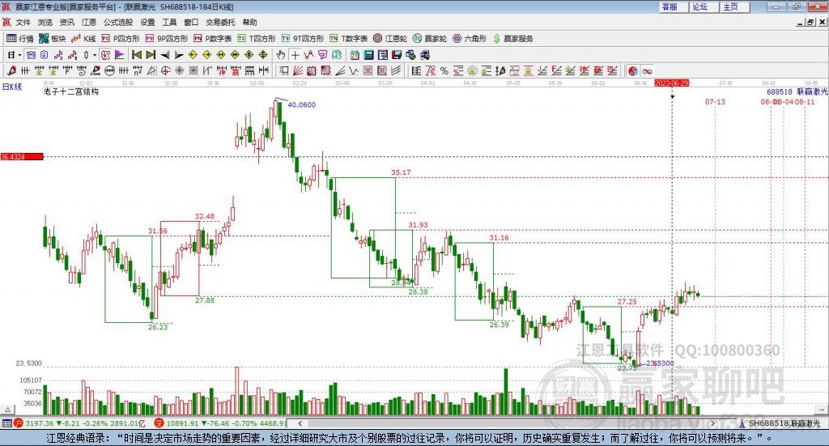Image resolution: width=829 pixels, height=446 pixels.
Task: Select the hand pan tool
Action: pos(281,55)
